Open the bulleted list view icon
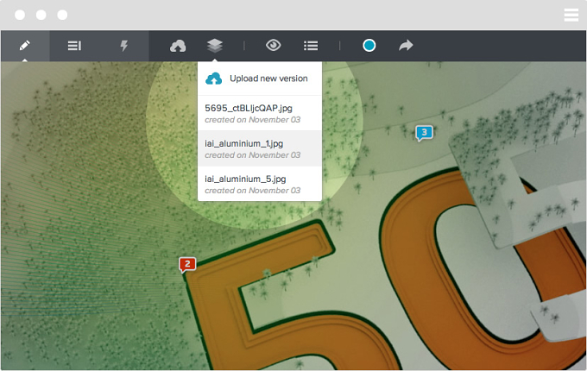This screenshot has height=371, width=587. [x=311, y=46]
